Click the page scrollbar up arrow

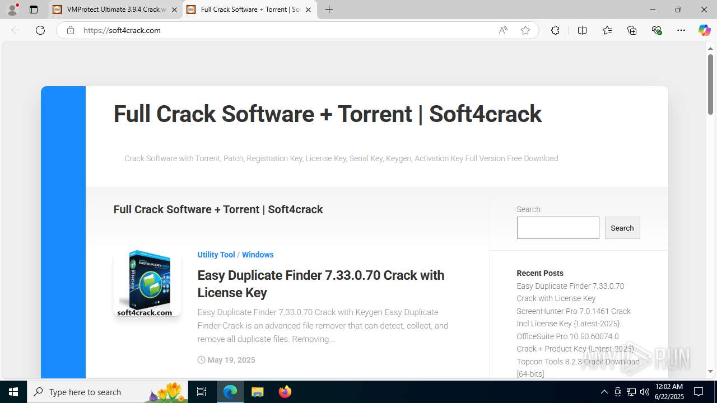(710, 49)
